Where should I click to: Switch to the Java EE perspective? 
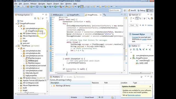pos(132,10)
